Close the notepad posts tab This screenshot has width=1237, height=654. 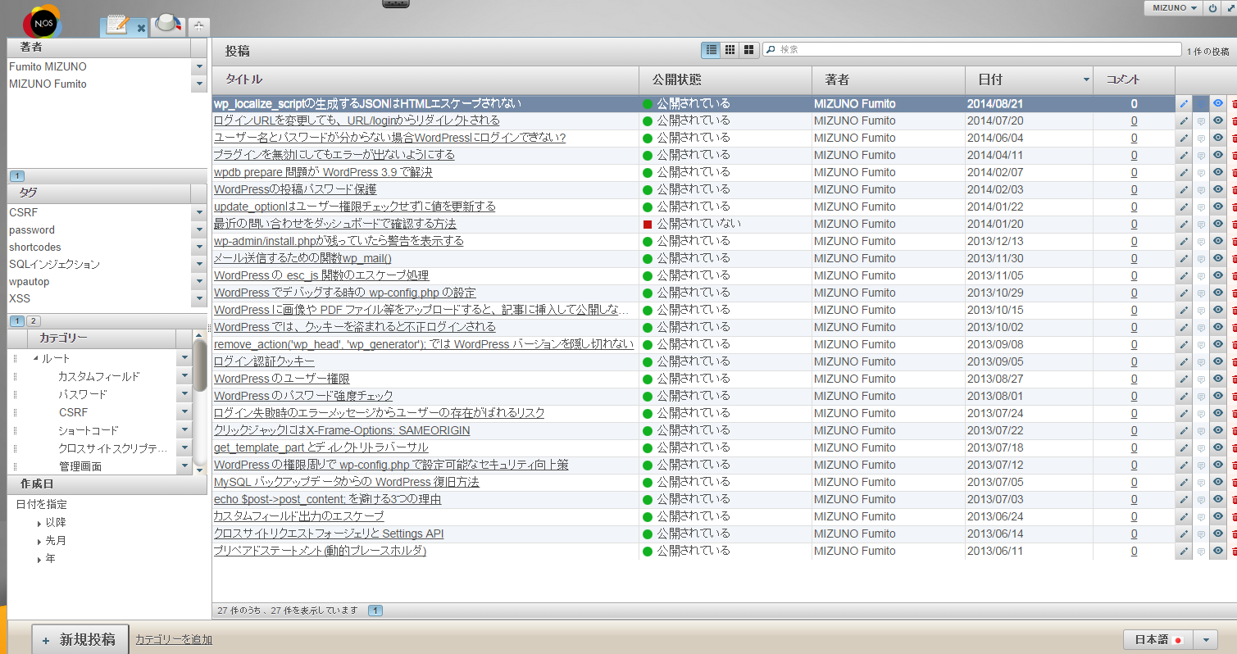[x=141, y=28]
